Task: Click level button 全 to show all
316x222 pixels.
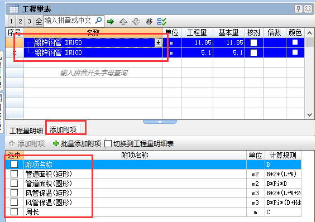Action: click(x=39, y=21)
